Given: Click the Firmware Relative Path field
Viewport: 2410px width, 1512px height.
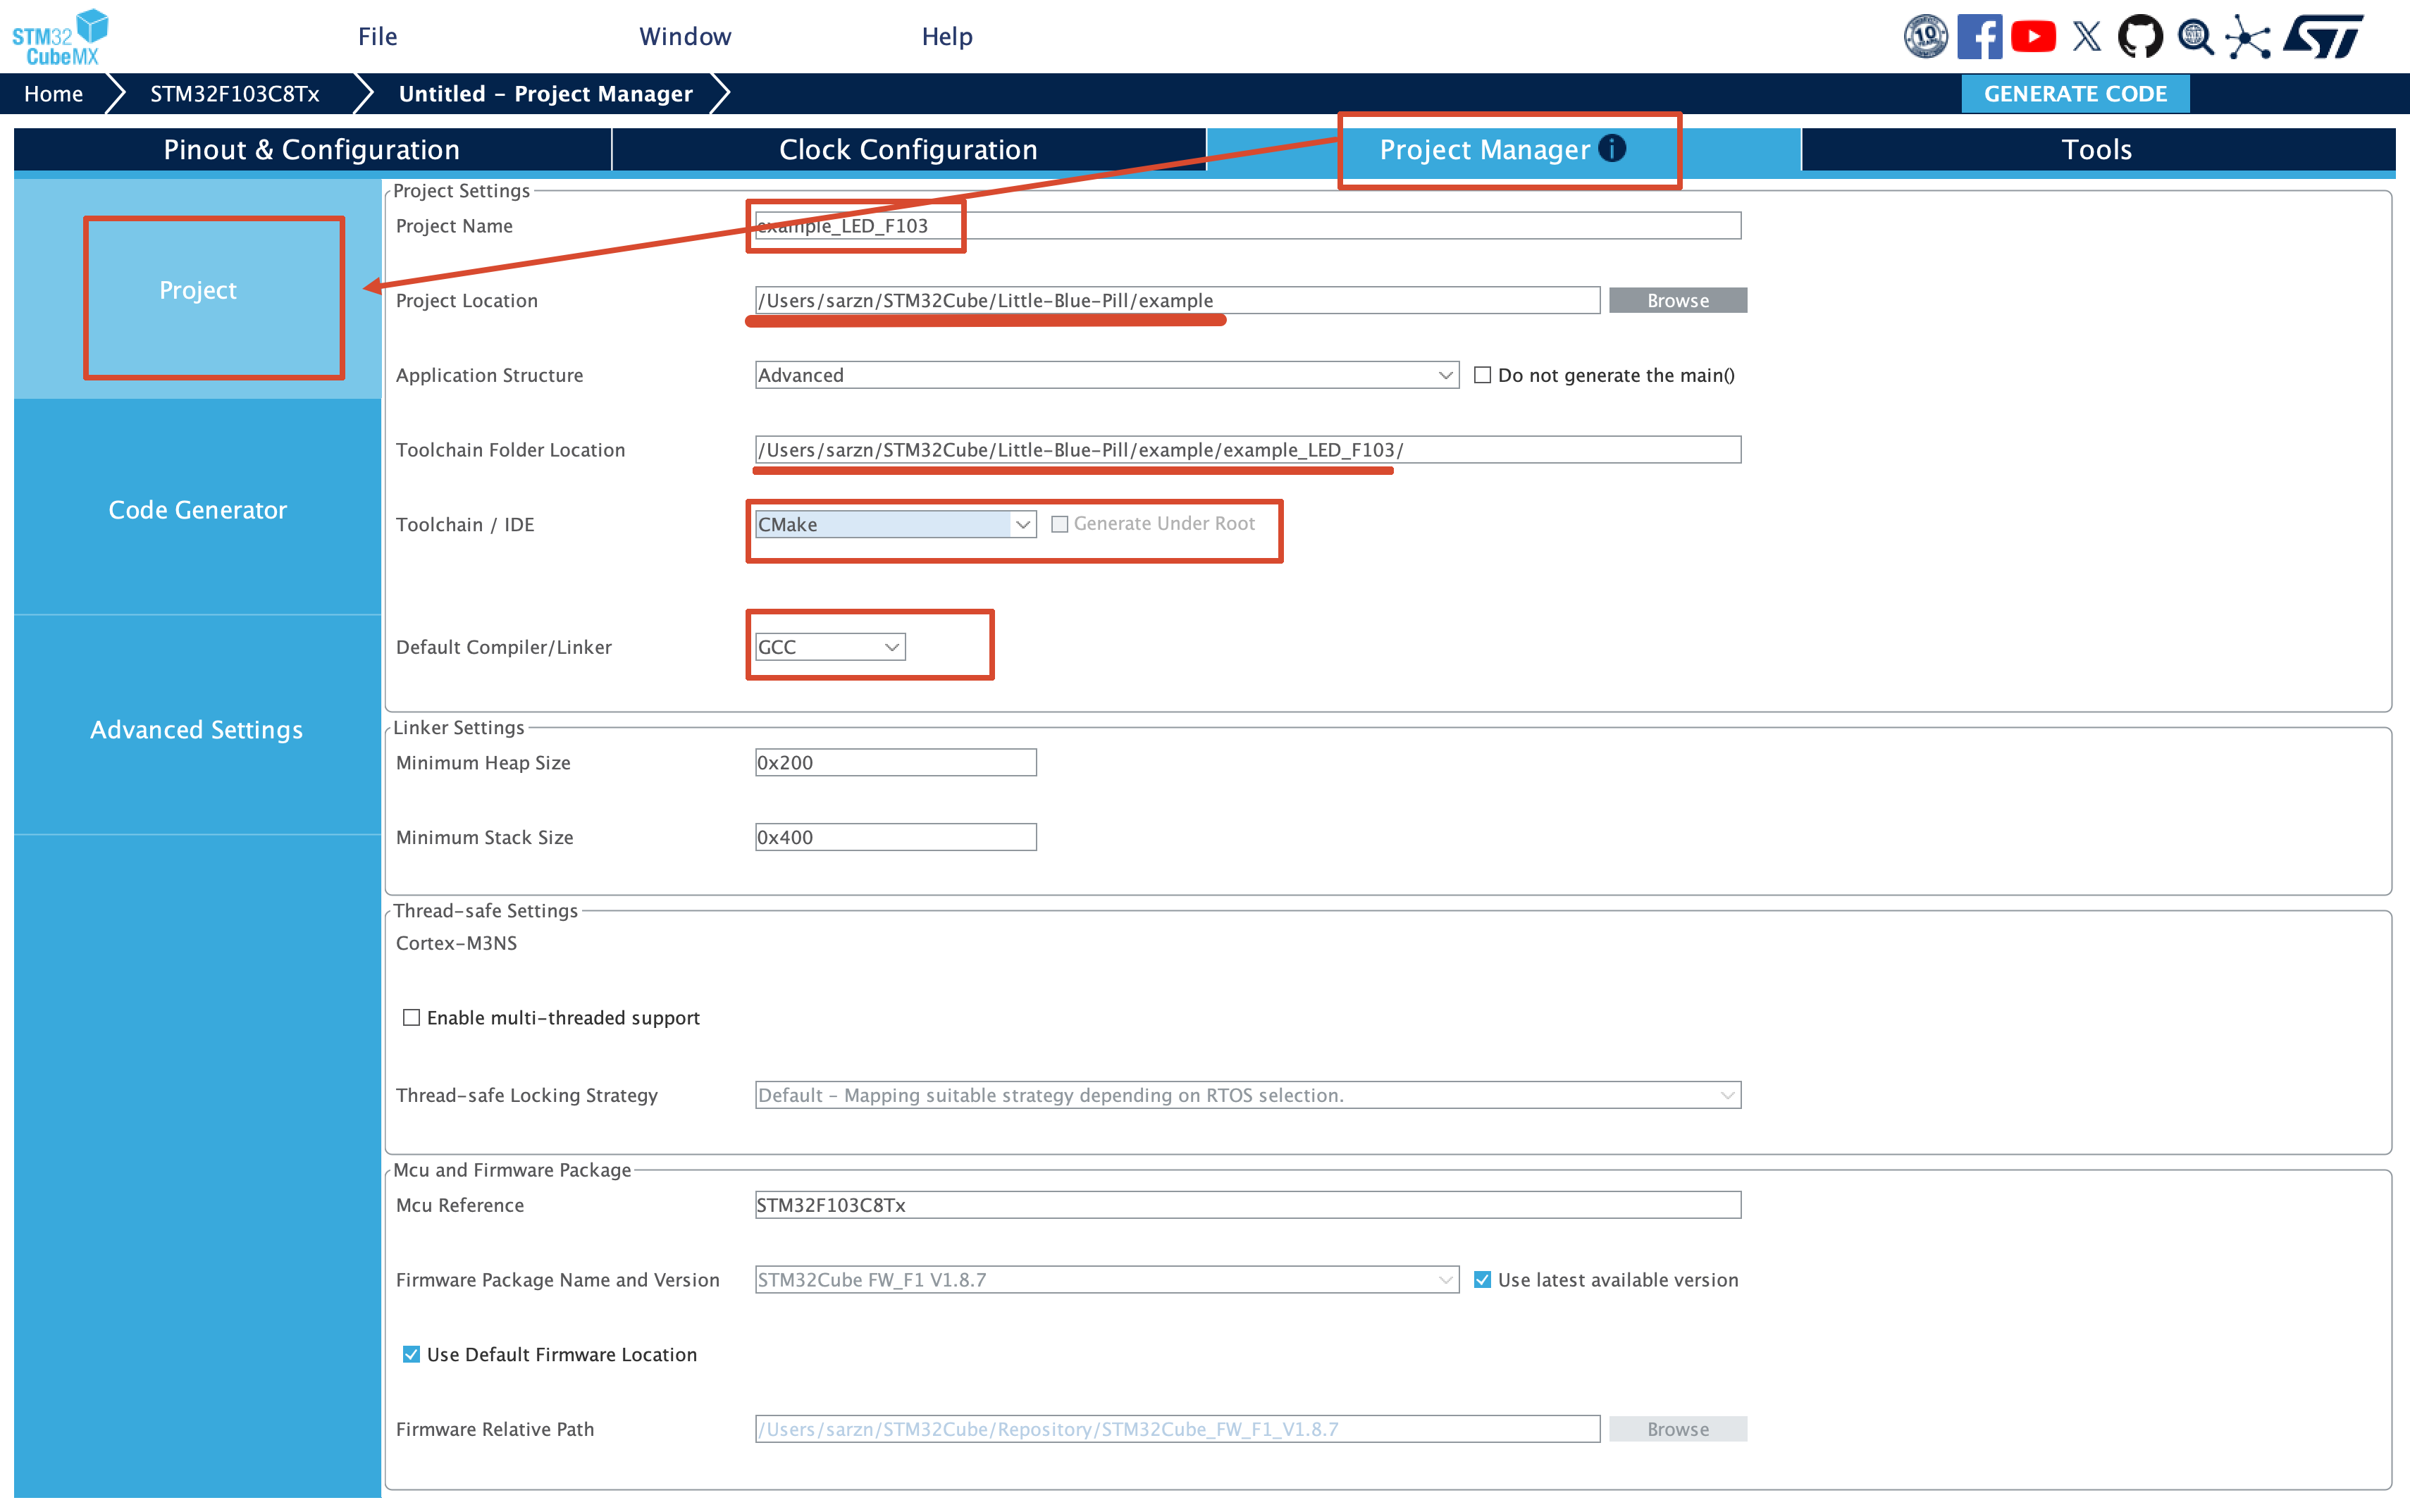Looking at the screenshot, I should (1177, 1429).
